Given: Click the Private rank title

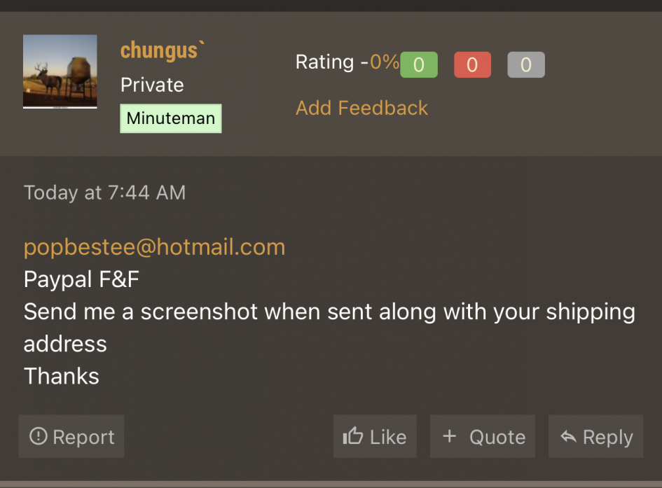Looking at the screenshot, I should tap(152, 85).
